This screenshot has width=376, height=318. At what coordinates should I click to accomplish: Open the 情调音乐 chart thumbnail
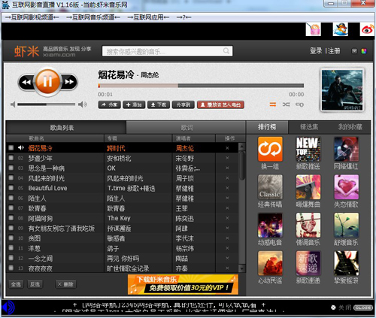pos(308,226)
